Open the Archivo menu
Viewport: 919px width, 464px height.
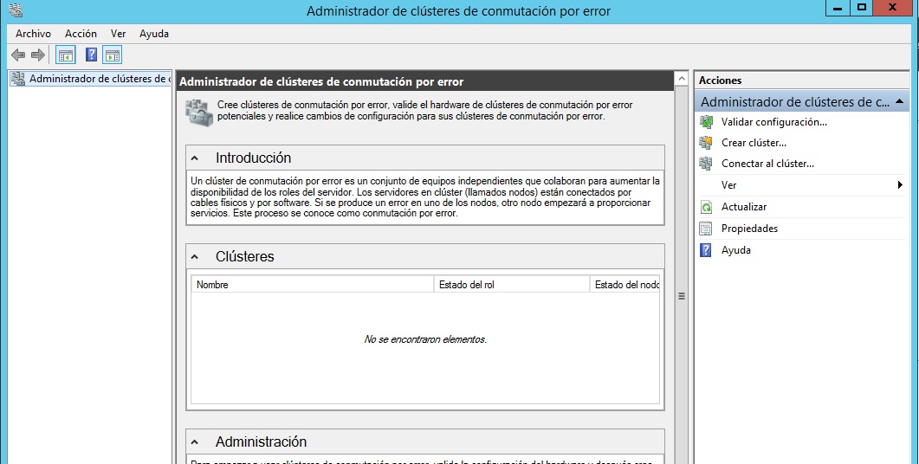coord(33,34)
